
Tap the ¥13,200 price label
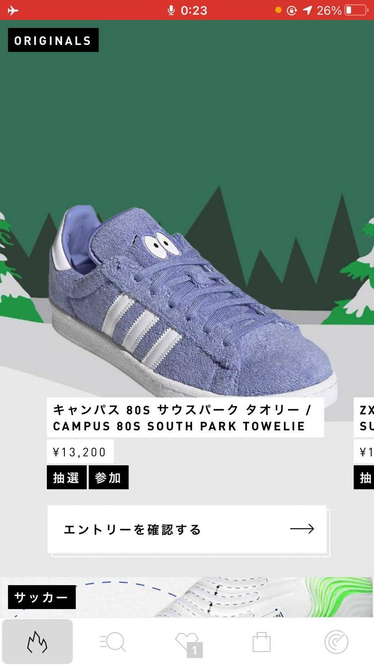80,452
